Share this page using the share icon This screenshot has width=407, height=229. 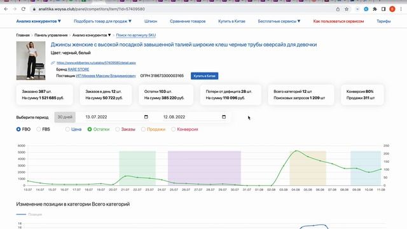pyautogui.click(x=338, y=9)
